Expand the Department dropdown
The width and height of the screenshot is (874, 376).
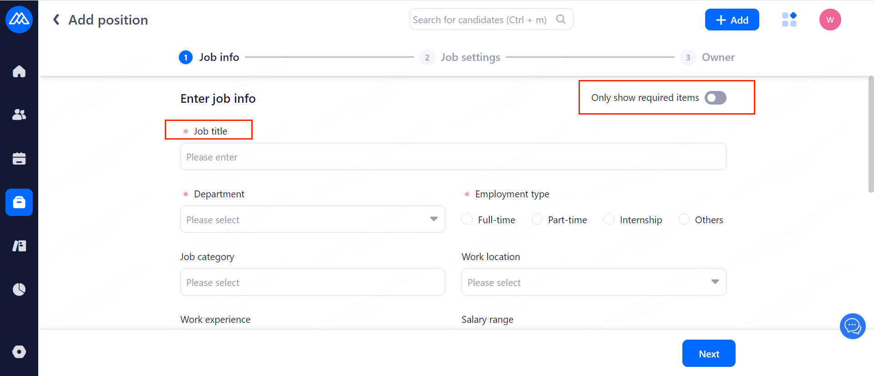tap(312, 219)
